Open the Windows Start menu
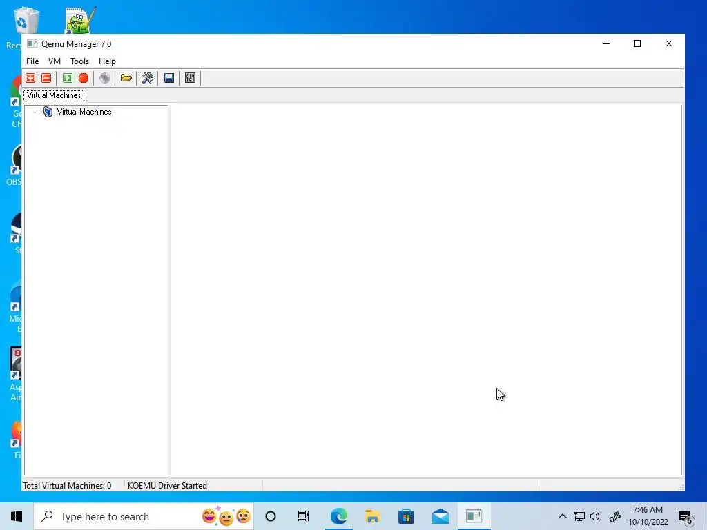 point(17,516)
